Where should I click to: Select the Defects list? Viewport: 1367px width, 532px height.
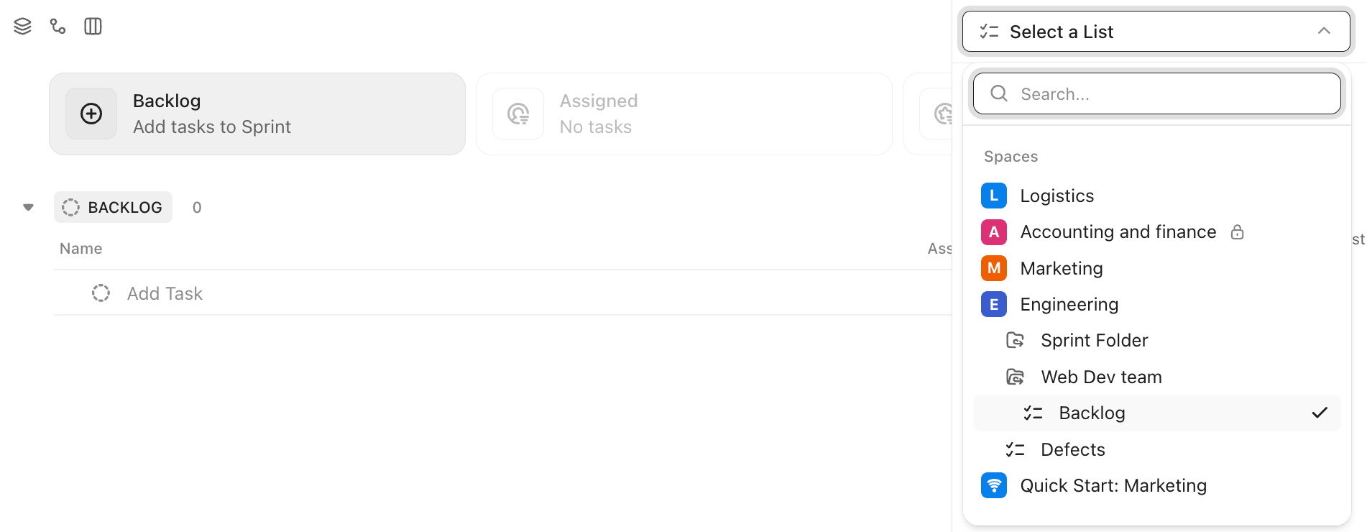click(1072, 449)
